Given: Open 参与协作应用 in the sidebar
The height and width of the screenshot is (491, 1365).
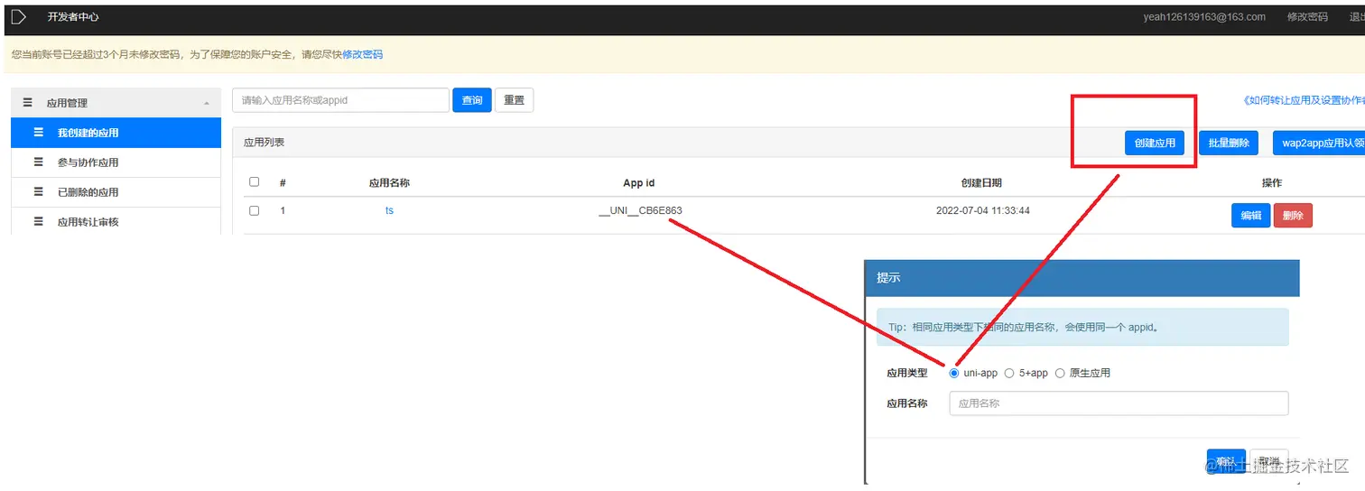Looking at the screenshot, I should point(116,162).
